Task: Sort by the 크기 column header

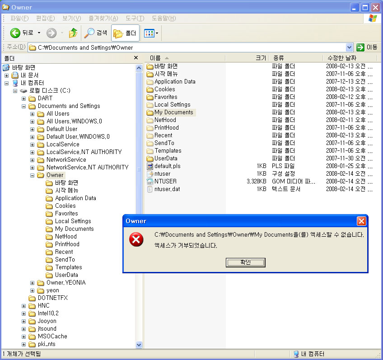Action: [x=247, y=58]
